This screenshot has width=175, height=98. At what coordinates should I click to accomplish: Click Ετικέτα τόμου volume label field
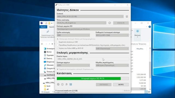[93, 59]
